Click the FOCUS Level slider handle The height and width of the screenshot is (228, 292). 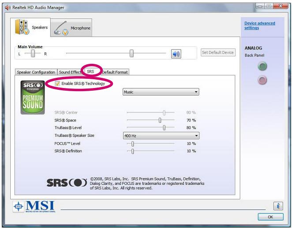133,143
